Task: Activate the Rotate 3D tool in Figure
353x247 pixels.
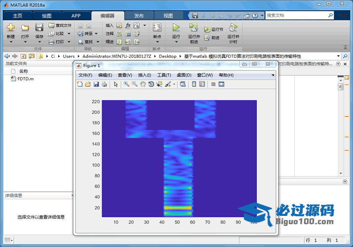Action: (151, 84)
